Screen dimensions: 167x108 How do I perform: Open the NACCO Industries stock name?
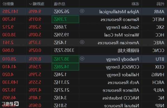pos(121,98)
